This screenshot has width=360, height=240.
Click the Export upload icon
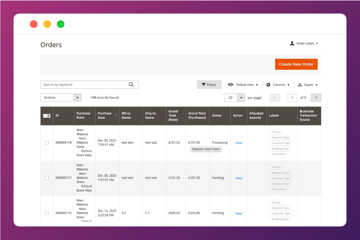point(300,84)
